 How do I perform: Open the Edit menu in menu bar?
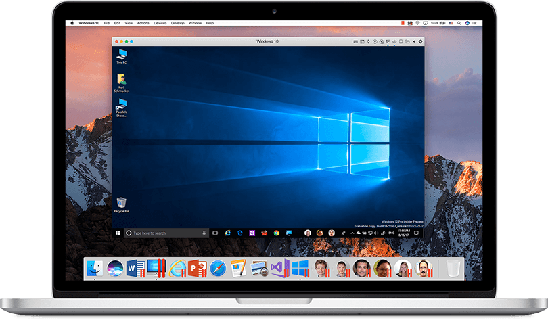point(117,23)
